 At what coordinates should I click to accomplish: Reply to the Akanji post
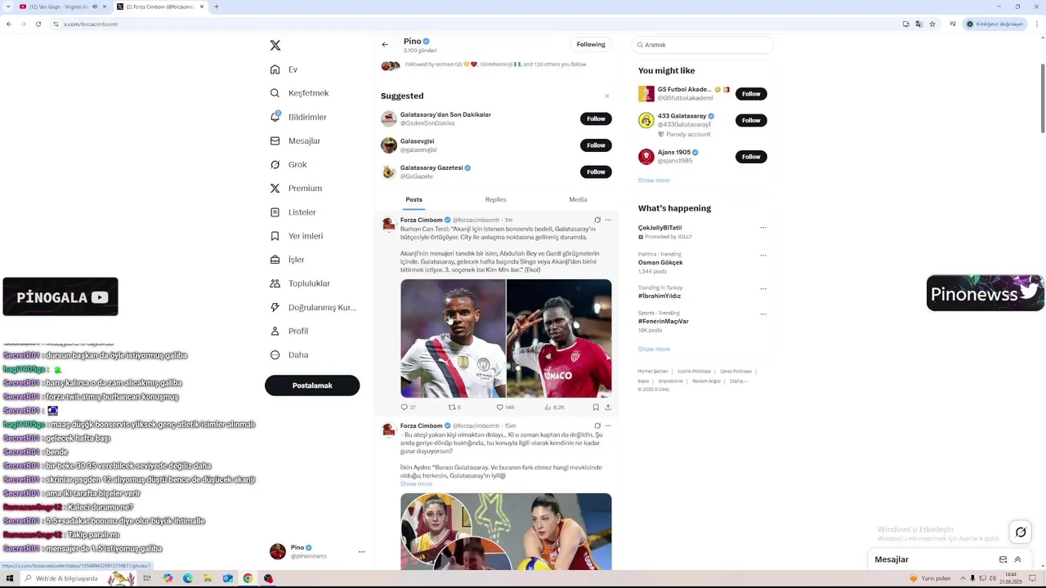[408, 407]
